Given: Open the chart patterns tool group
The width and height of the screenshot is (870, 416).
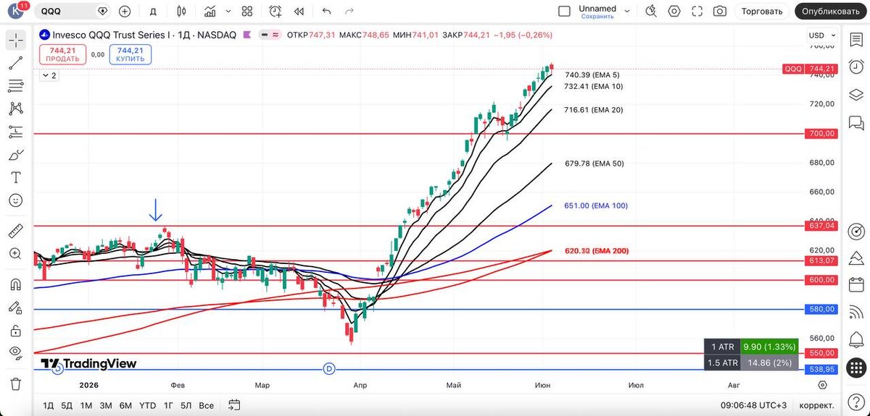Looking at the screenshot, I should pos(16,109).
